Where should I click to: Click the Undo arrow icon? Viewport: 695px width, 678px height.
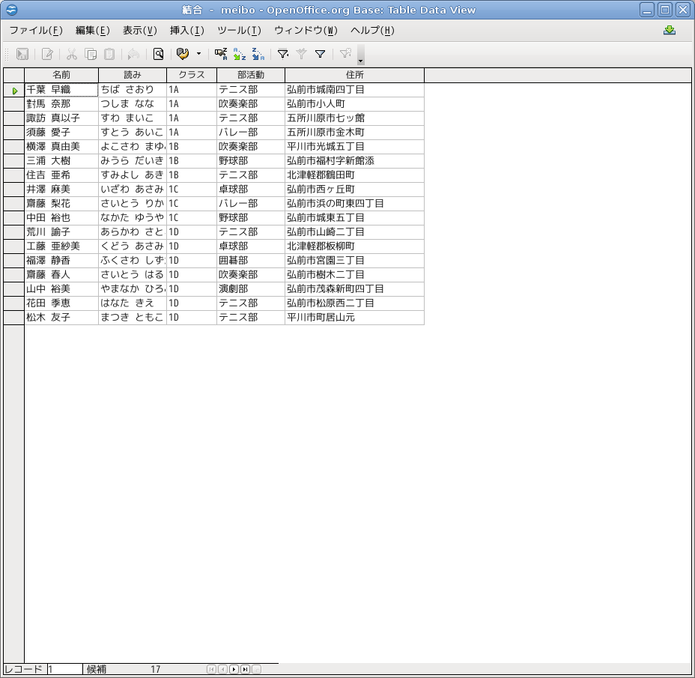pyautogui.click(x=133, y=54)
